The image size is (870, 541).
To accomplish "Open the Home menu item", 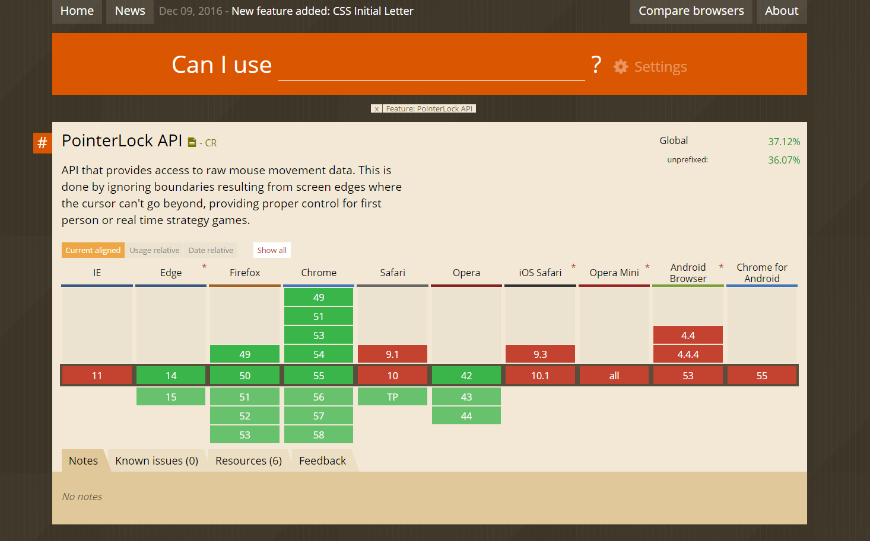I will tap(77, 11).
